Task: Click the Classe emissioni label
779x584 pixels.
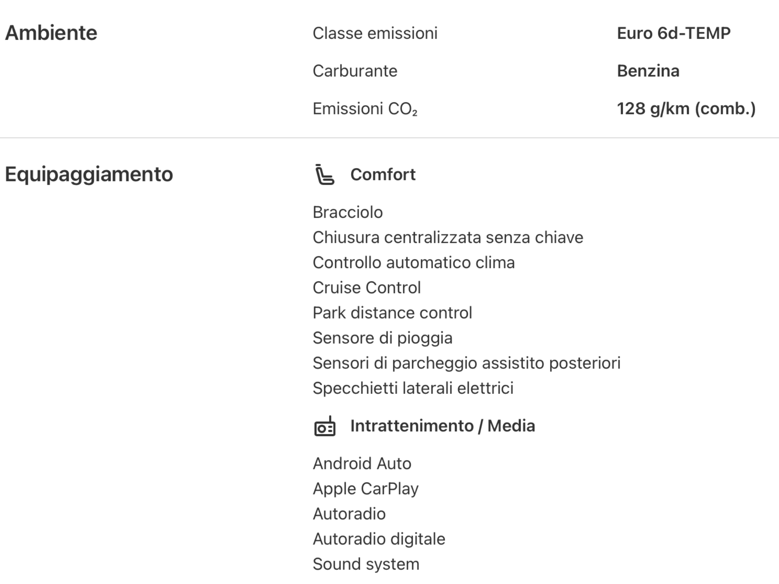Action: click(375, 33)
